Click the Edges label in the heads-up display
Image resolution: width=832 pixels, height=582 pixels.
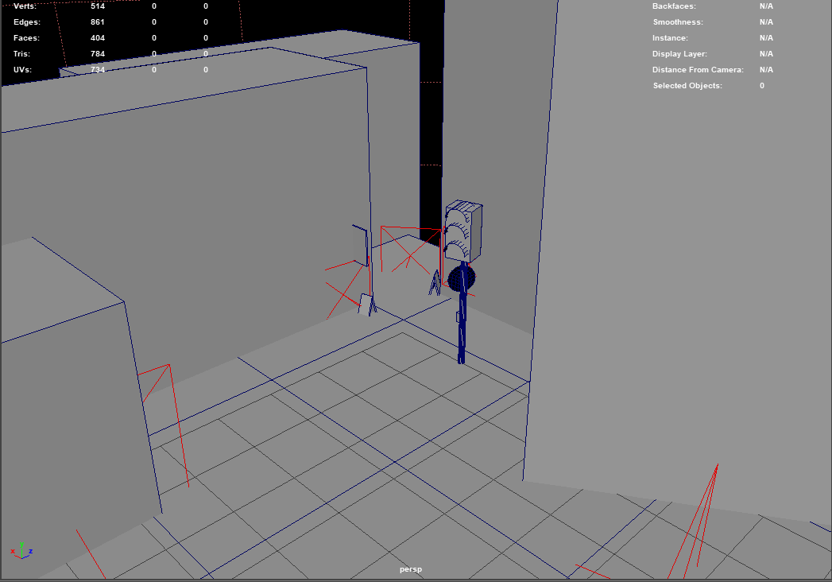(26, 22)
